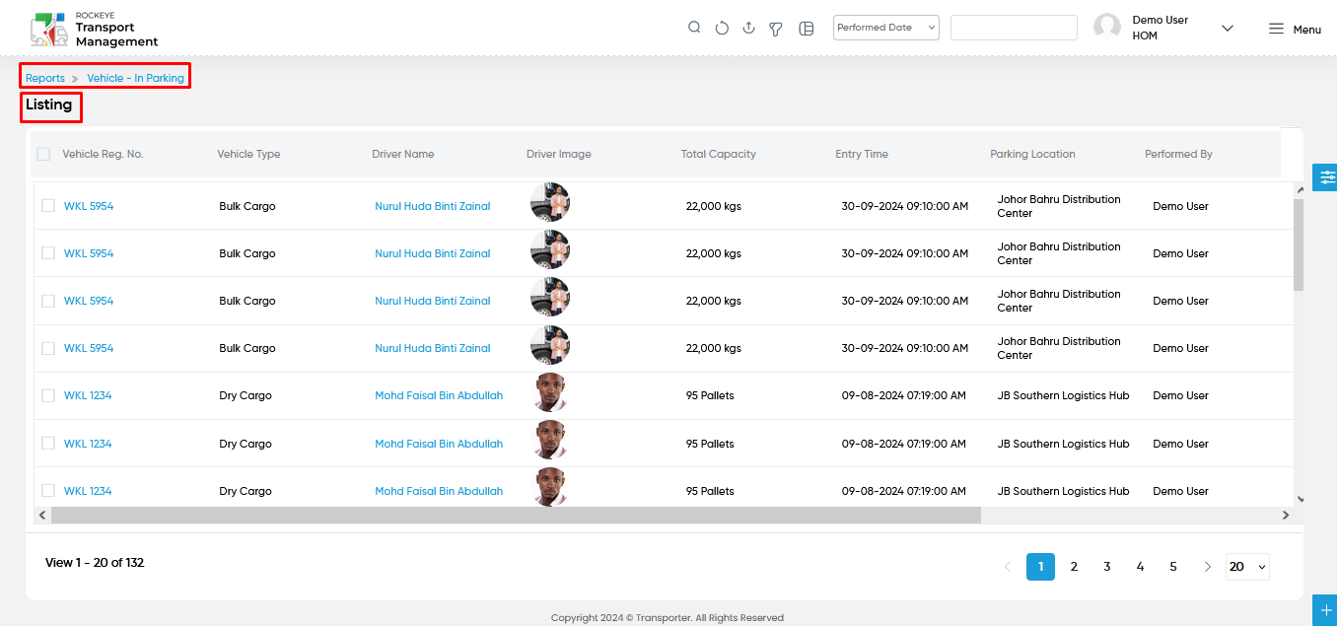Screen dimensions: 1337x626
Task: Open the blue settings sliders side tab
Action: pyautogui.click(x=1325, y=176)
